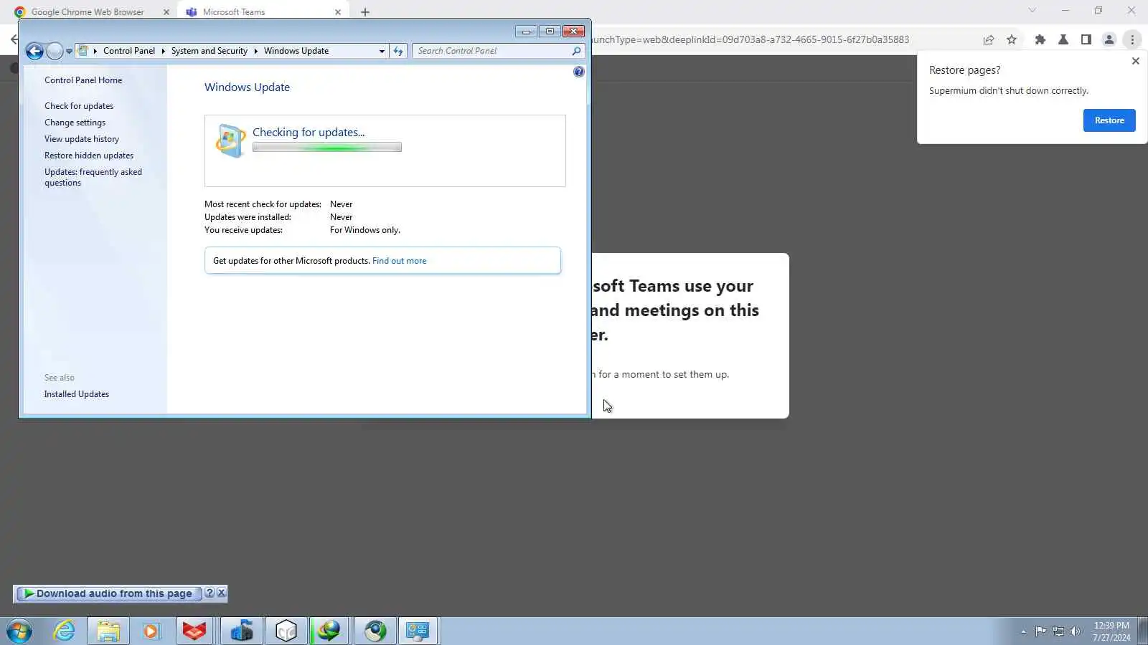Close the Windows Update window
Image resolution: width=1148 pixels, height=645 pixels.
[574, 32]
